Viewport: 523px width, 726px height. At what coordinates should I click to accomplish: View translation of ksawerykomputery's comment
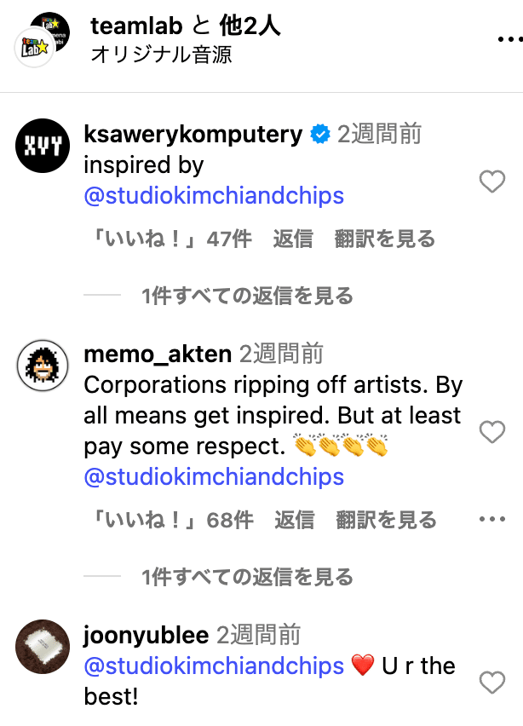pyautogui.click(x=385, y=239)
